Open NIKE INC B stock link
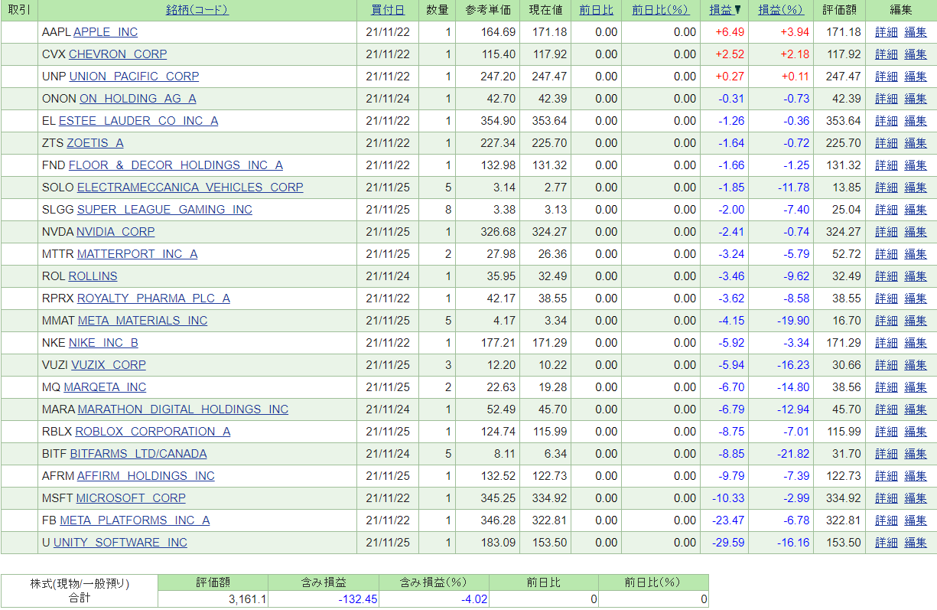The width and height of the screenshot is (937, 610). click(103, 343)
